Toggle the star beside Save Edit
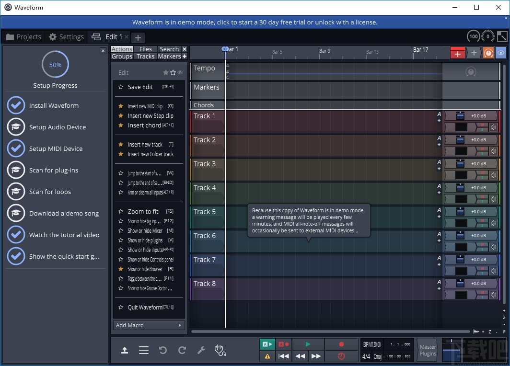Viewport: 510px width, 366px height. [121, 87]
